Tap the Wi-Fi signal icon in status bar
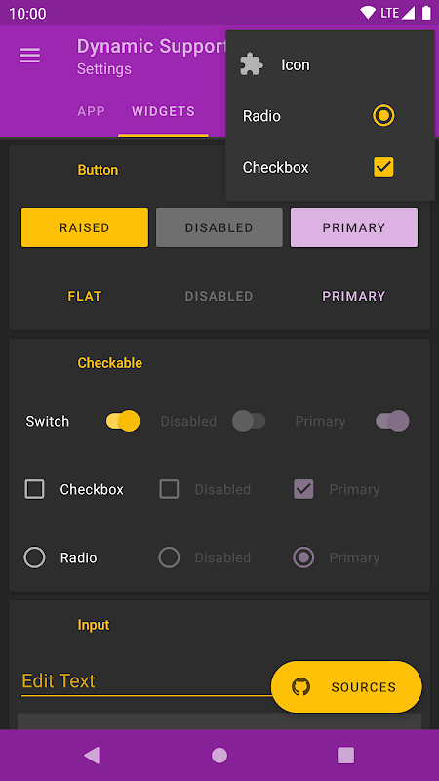Image resolution: width=439 pixels, height=781 pixels. tap(368, 13)
